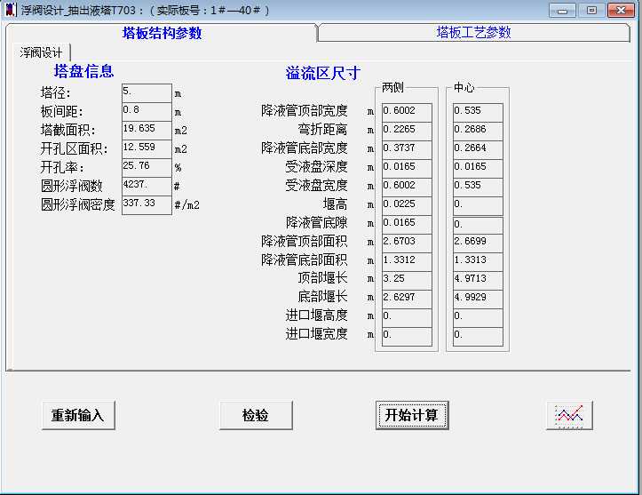Image resolution: width=642 pixels, height=495 pixels.
Task: Click the 溢流区尺寸 heading text
Action: coord(322,74)
